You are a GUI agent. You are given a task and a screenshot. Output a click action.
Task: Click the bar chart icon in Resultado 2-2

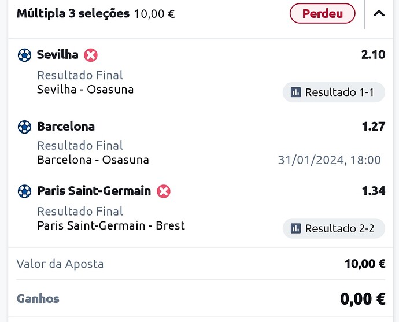tap(295, 228)
